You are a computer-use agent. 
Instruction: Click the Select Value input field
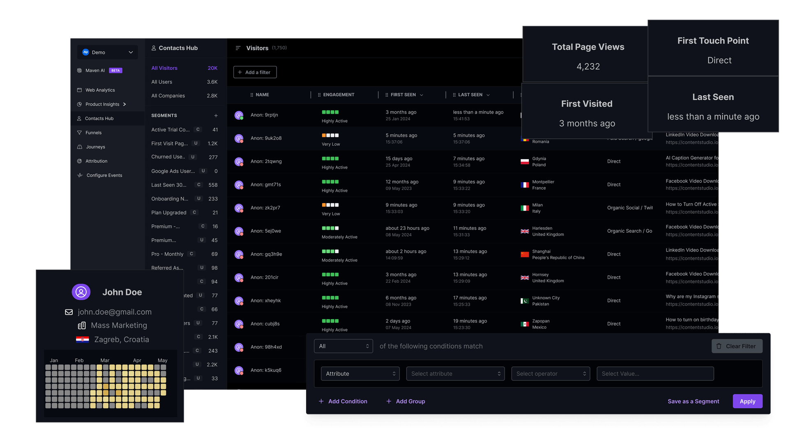click(x=655, y=373)
